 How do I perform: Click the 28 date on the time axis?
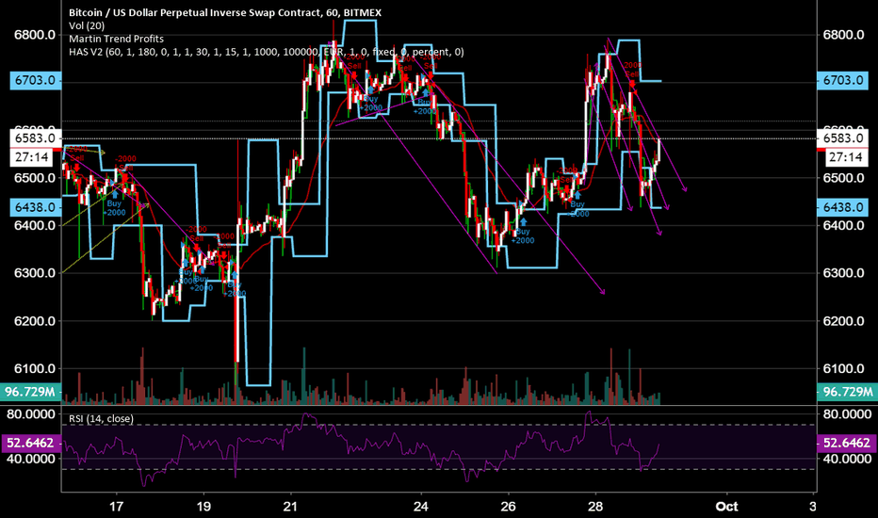tap(595, 507)
